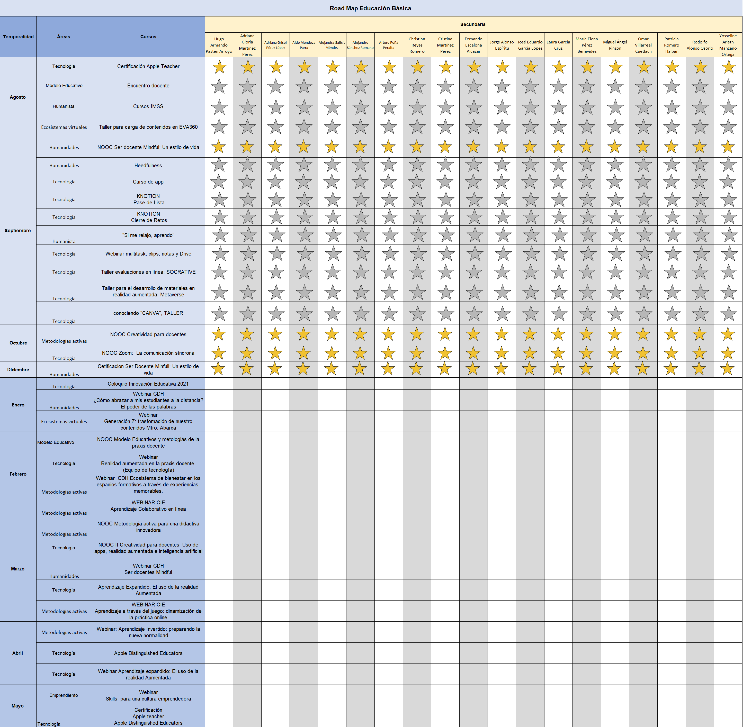
Task: Click Cristina Martínez's gray star for SOCRATIVE taller
Action: tap(445, 272)
